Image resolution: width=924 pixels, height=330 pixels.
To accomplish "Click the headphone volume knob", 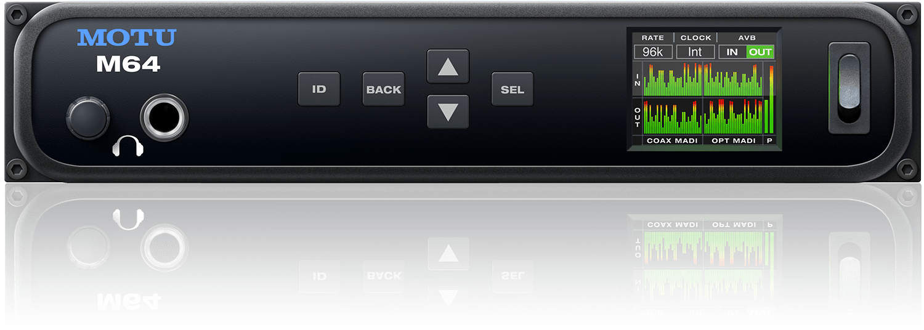I will pyautogui.click(x=88, y=118).
